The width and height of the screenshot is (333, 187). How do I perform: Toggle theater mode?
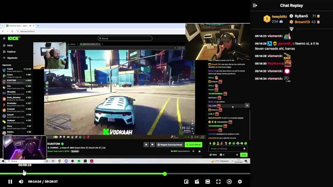click(208, 182)
